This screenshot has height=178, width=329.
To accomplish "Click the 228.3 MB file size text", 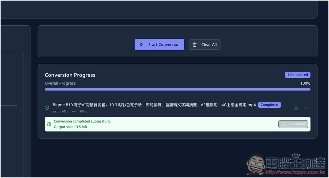I will tap(60, 111).
